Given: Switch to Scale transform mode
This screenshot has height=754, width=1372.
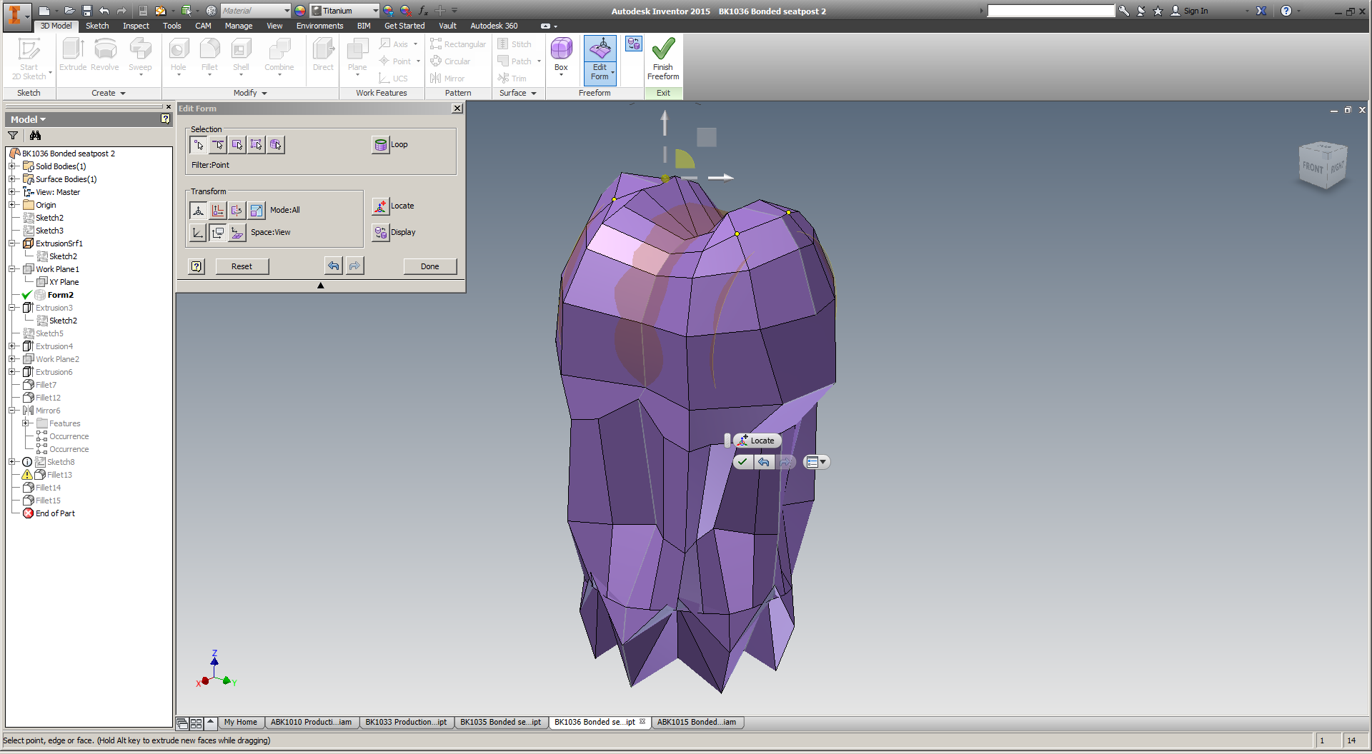Looking at the screenshot, I should pyautogui.click(x=257, y=211).
